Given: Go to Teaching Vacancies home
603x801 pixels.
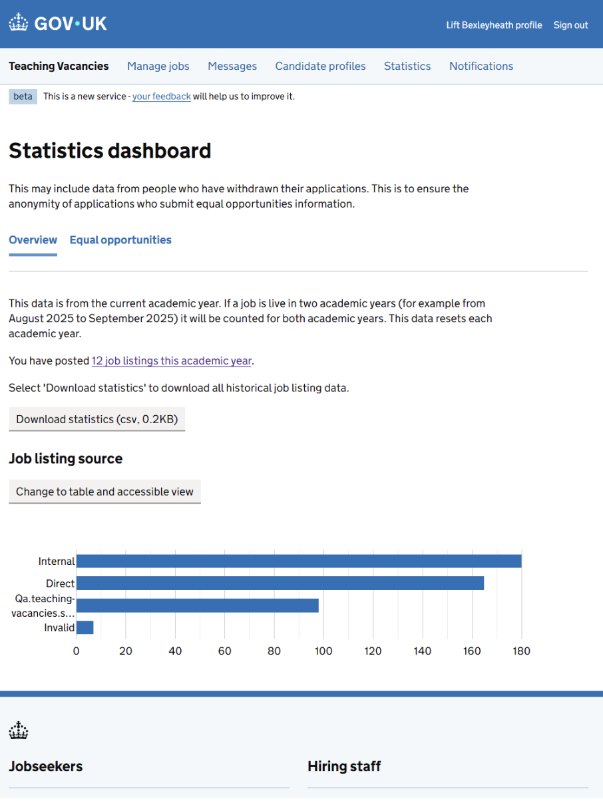Looking at the screenshot, I should tap(59, 66).
